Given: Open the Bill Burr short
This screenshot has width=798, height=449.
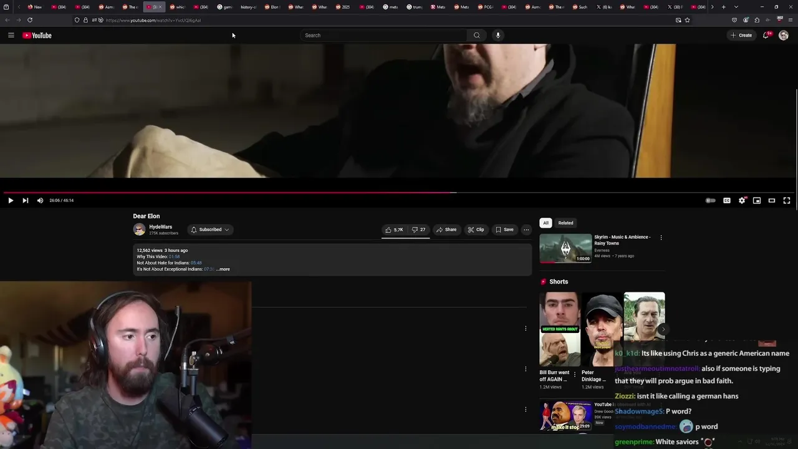Looking at the screenshot, I should pos(560,329).
